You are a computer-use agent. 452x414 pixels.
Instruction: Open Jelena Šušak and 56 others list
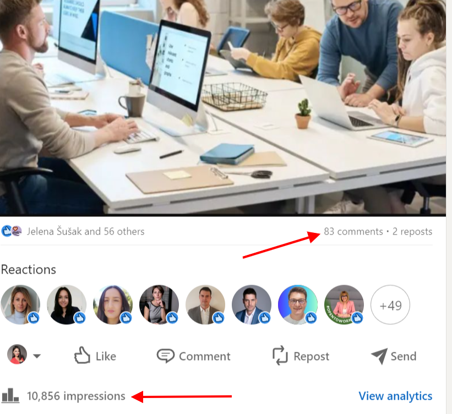click(86, 231)
